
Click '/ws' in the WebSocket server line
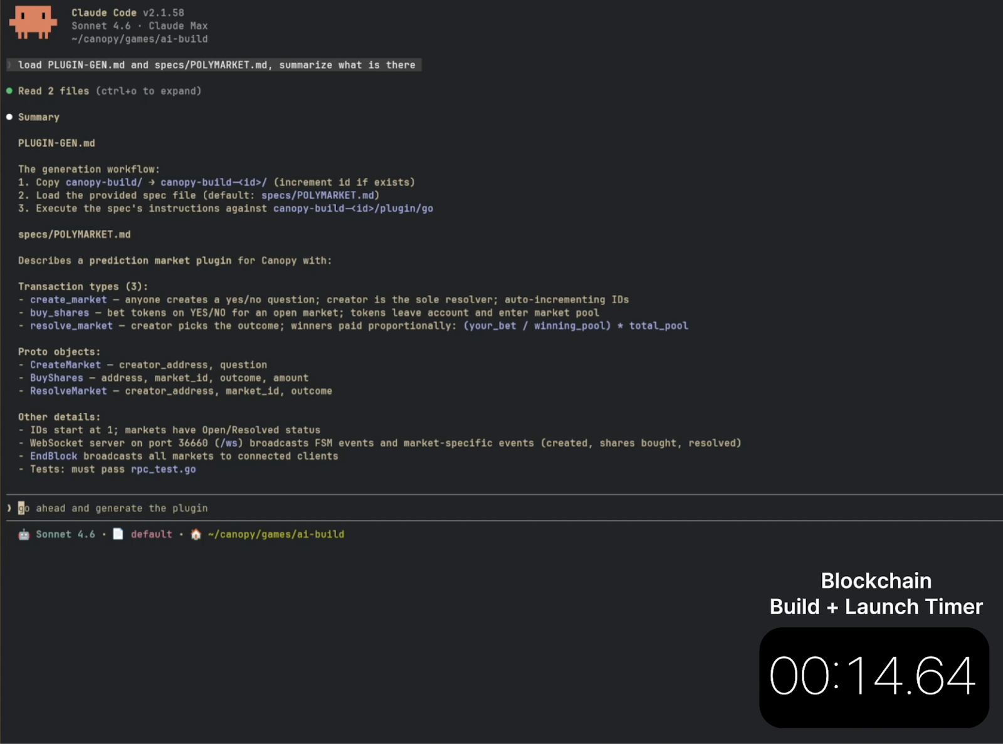(x=228, y=443)
